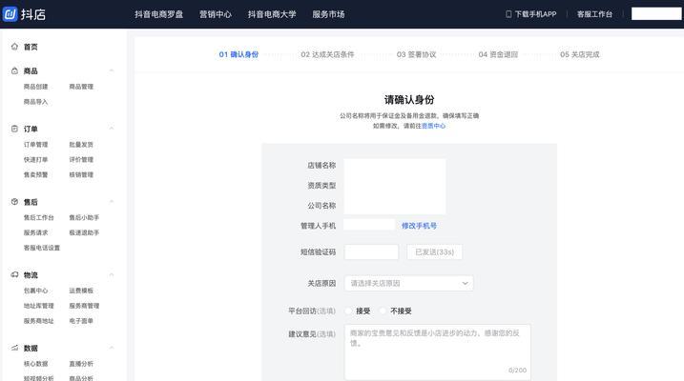Click the 订单 clipboard icon
684x381 pixels.
tap(14, 129)
